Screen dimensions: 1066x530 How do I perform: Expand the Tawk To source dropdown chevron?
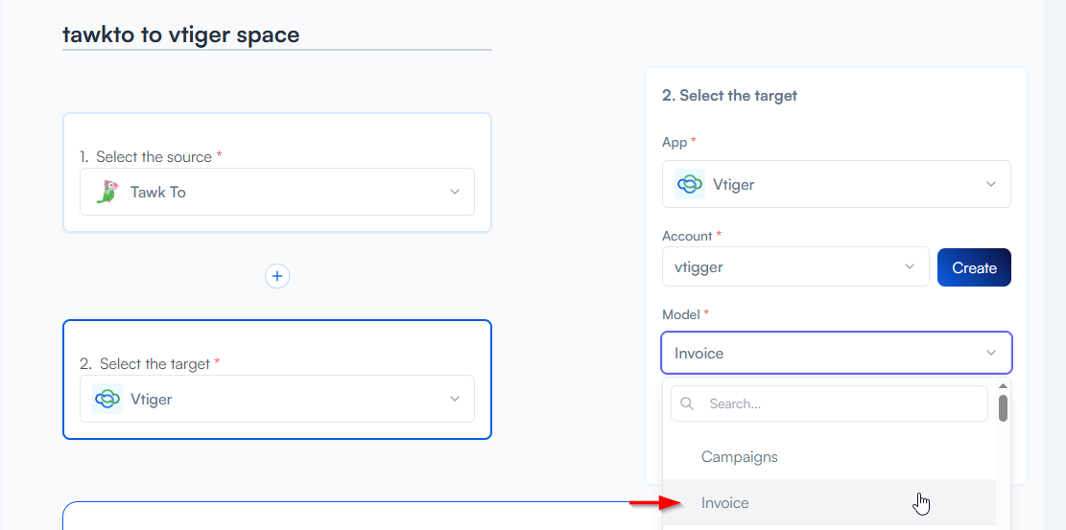[455, 192]
